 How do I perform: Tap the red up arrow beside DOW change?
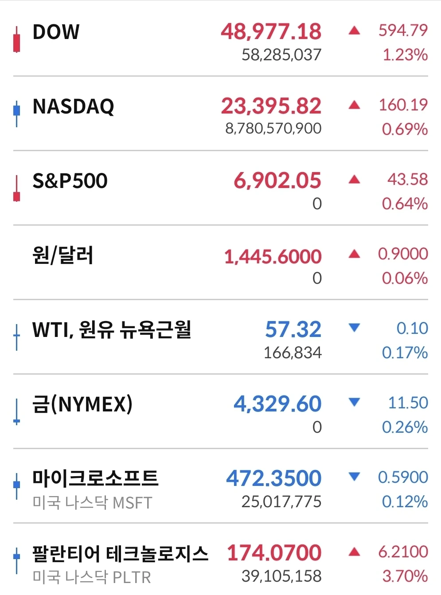point(354,30)
